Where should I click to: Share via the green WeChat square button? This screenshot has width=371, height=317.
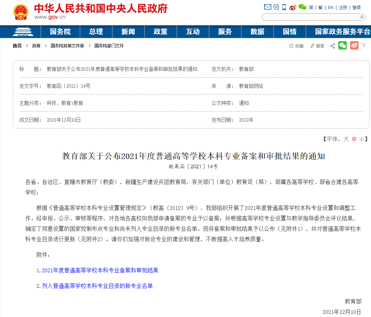tap(343, 45)
